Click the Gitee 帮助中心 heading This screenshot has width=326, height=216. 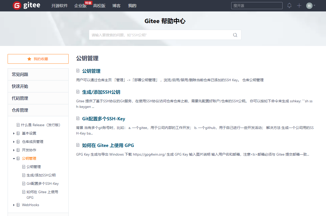tap(165, 21)
